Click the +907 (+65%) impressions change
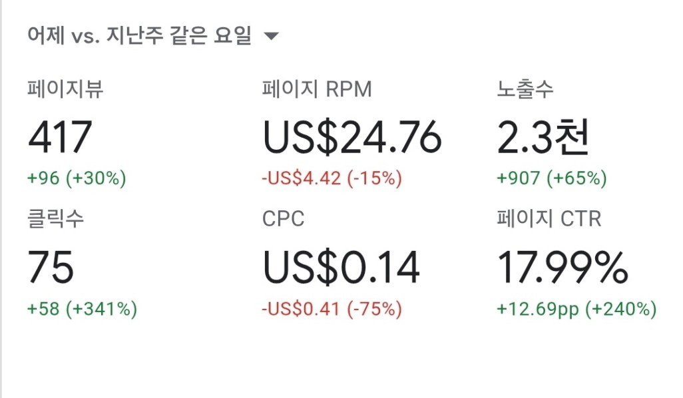The height and width of the screenshot is (398, 683). coord(552,178)
